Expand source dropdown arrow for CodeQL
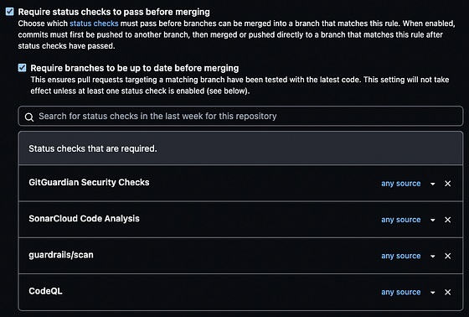The height and width of the screenshot is (317, 469). tap(432, 293)
